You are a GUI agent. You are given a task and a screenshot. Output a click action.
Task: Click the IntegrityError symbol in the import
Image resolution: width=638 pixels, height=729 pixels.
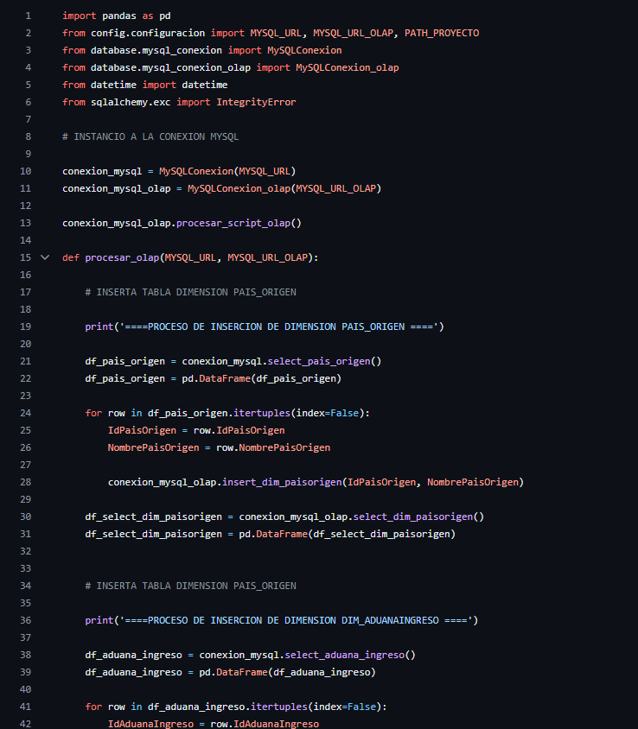pos(256,102)
